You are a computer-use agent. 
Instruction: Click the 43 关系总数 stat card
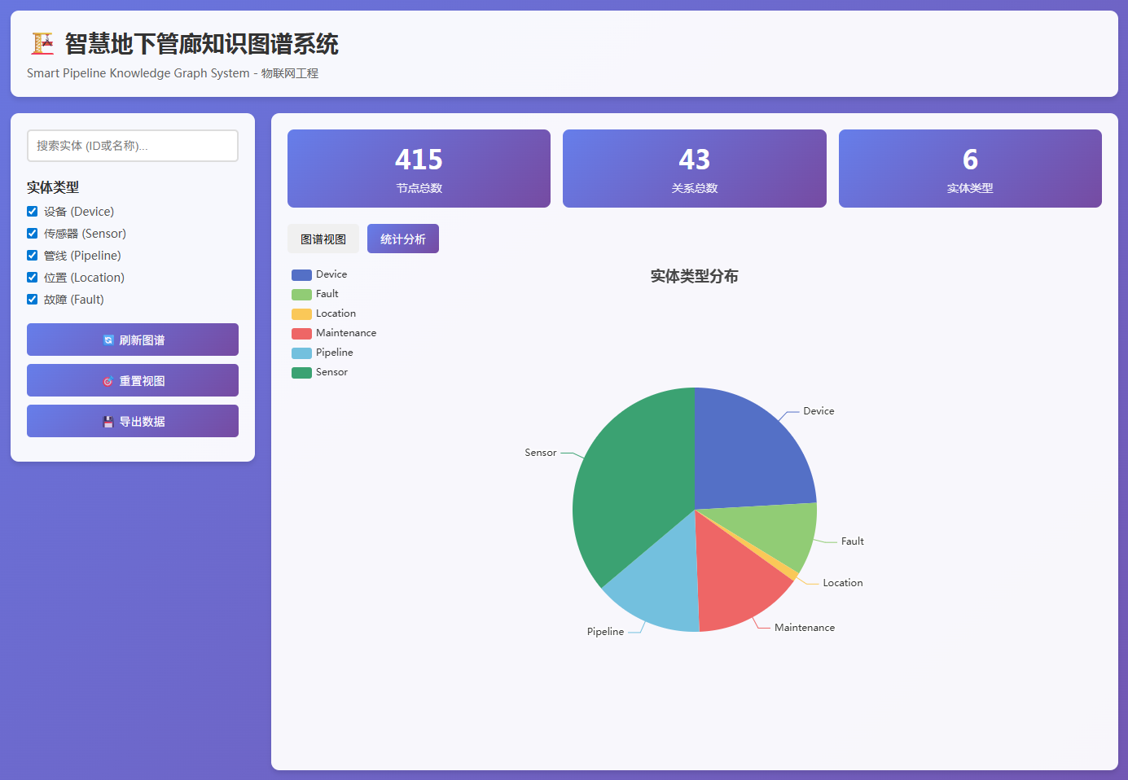click(x=694, y=169)
